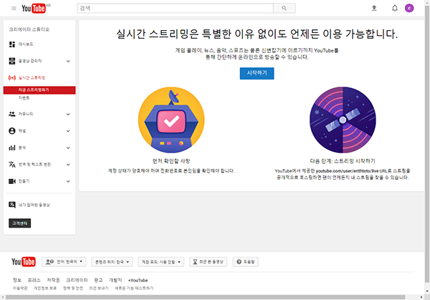Image resolution: width=430 pixels, height=300 pixels.
Task: Open the 콘텐츠 위치: 한국 dropdown
Action: point(112,262)
